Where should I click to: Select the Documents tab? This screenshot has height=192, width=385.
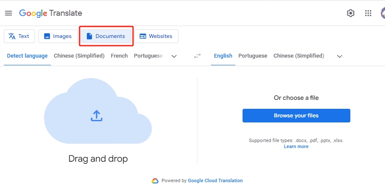point(106,36)
